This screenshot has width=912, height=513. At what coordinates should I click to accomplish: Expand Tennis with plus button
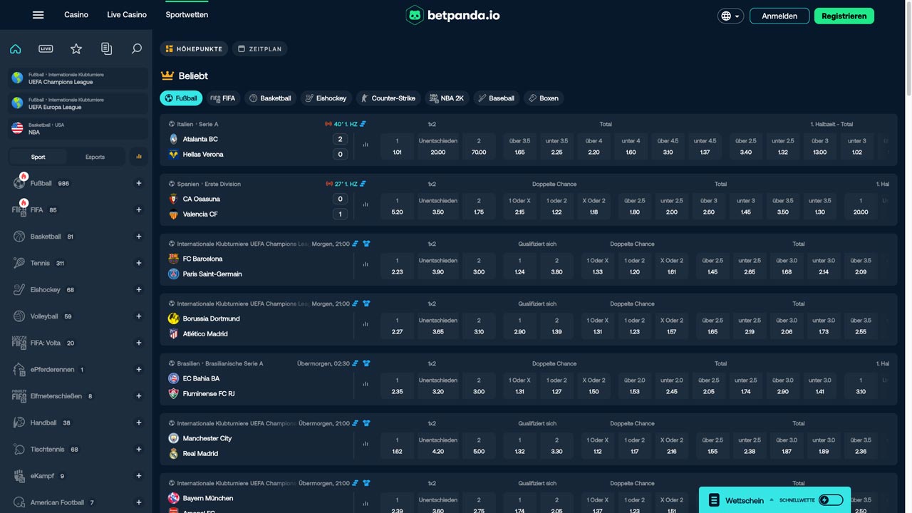click(x=139, y=263)
